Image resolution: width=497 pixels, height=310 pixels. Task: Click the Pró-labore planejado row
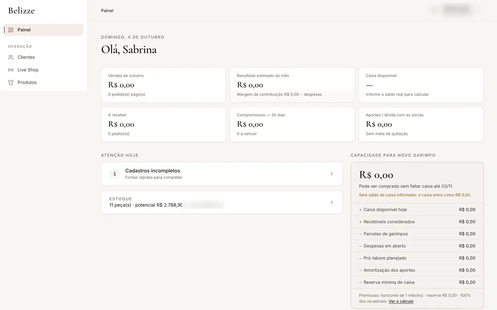(417, 258)
